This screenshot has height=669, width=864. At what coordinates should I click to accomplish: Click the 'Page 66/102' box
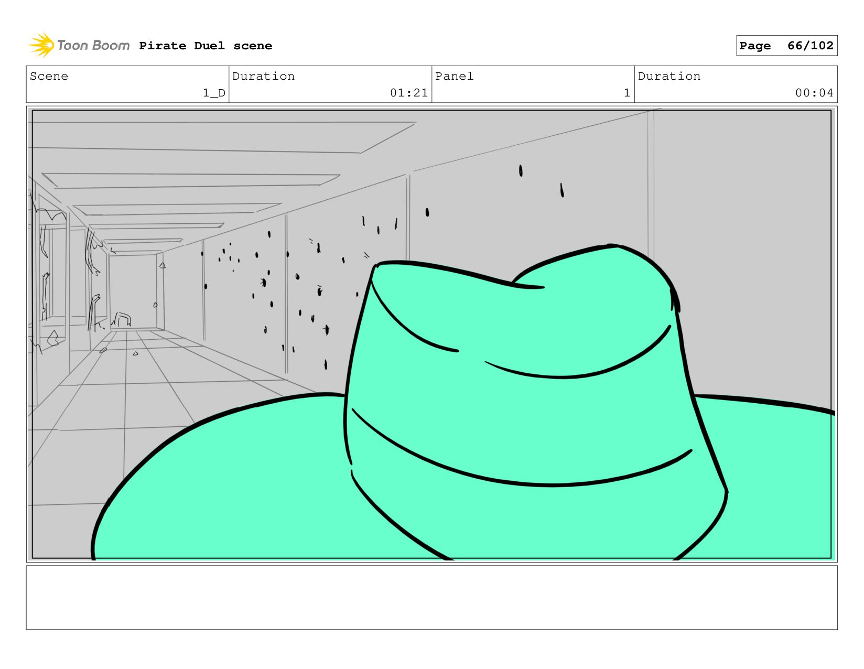tap(786, 46)
